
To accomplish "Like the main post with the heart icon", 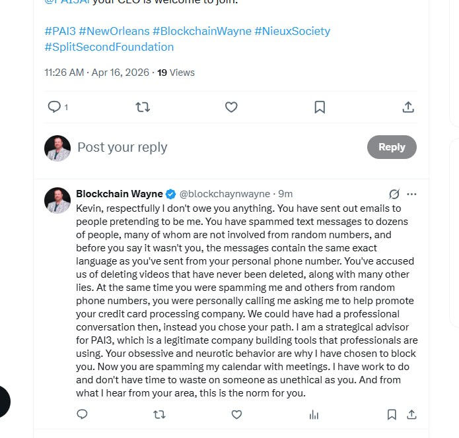I will (231, 107).
